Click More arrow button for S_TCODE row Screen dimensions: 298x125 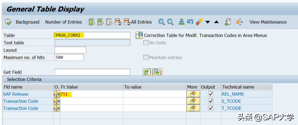pyautogui.click(x=193, y=101)
